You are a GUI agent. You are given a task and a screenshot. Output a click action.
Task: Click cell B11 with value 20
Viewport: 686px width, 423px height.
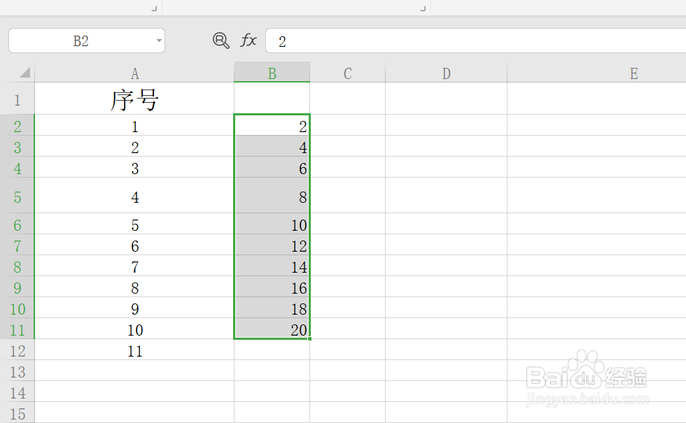click(272, 329)
